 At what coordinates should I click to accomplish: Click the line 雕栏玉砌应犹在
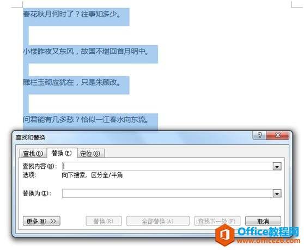click(x=72, y=82)
